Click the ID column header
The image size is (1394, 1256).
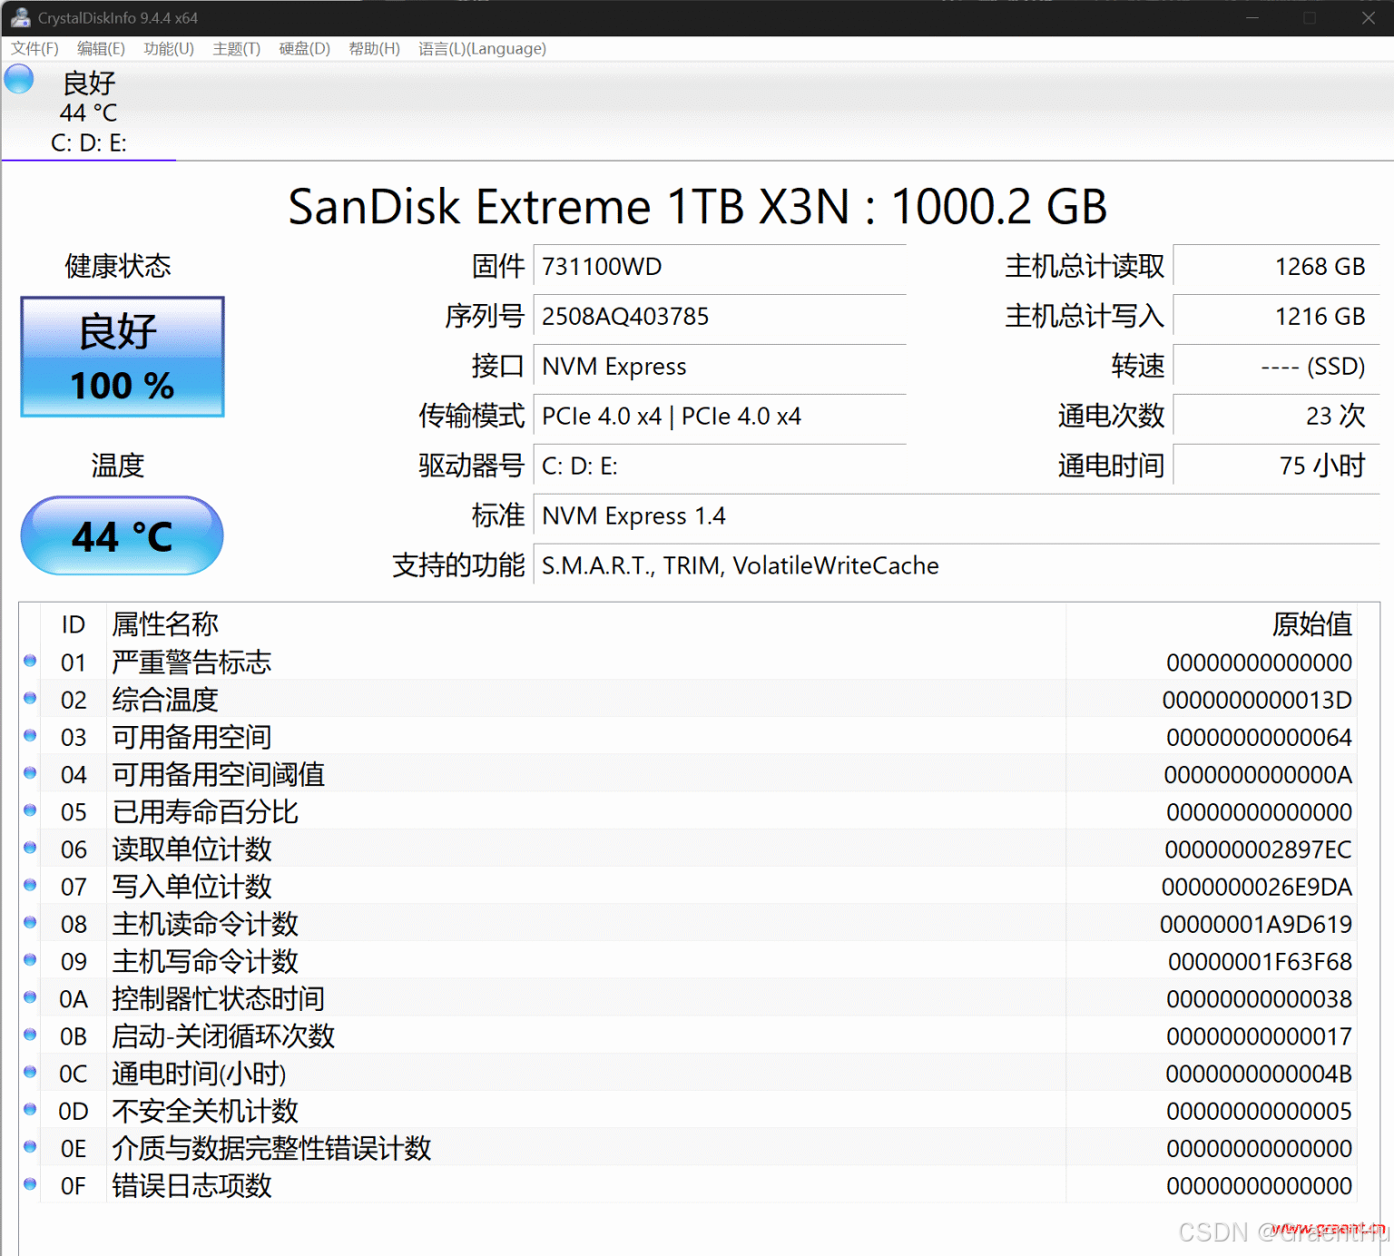click(74, 624)
